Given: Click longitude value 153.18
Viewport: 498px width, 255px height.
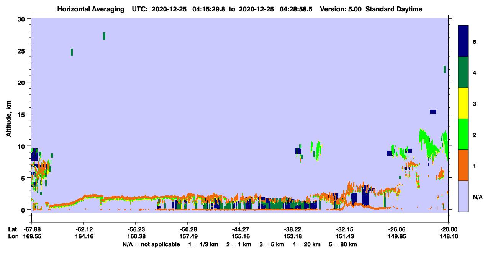Looking at the screenshot, I should point(292,236).
